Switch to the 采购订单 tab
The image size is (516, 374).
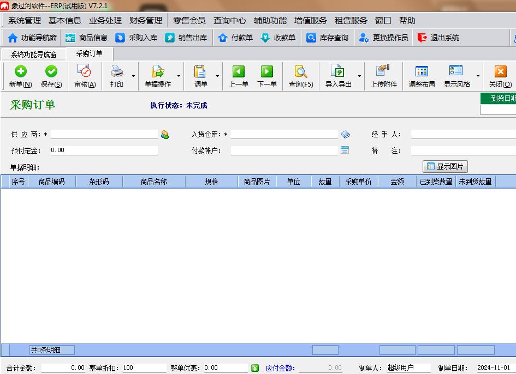coord(89,53)
